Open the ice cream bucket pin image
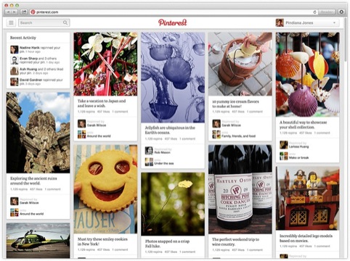Screen dimensions: 350x261 [x=240, y=64]
